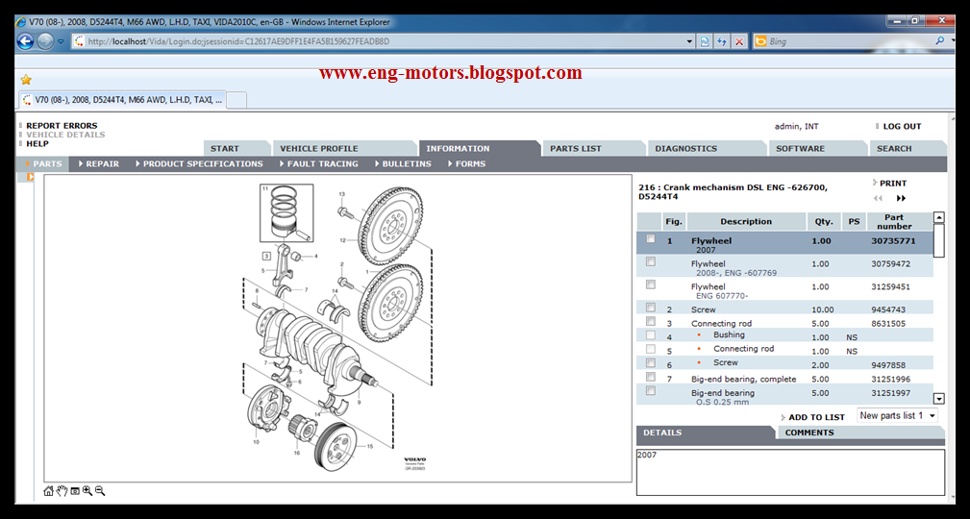Click the favorites star icon

pyautogui.click(x=25, y=80)
